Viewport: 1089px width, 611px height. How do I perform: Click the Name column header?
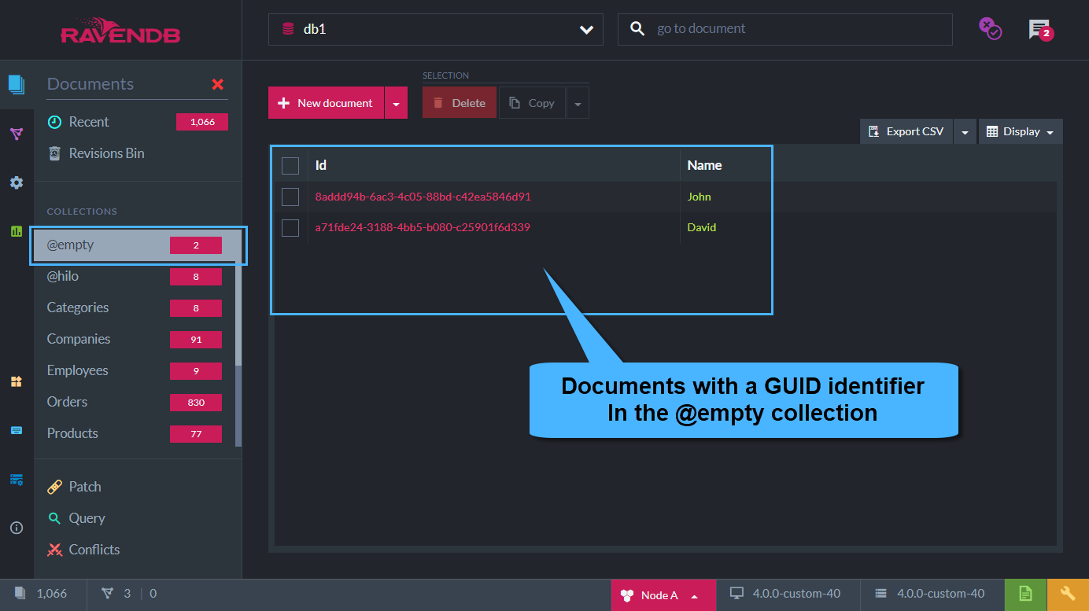point(704,165)
